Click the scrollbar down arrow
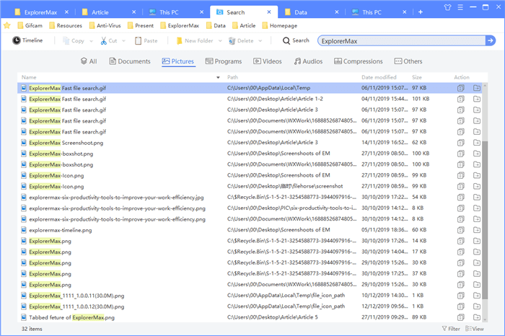The image size is (505, 336). pos(485,319)
